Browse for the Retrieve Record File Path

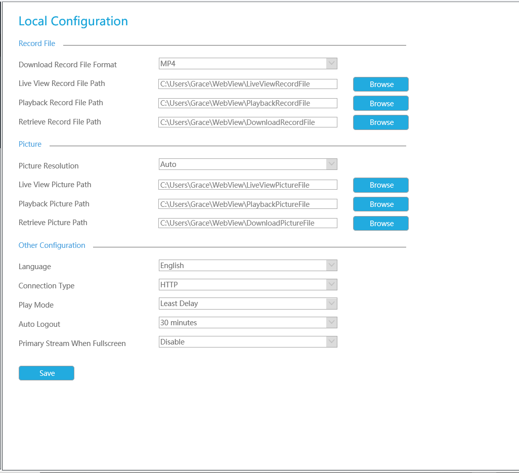click(380, 122)
